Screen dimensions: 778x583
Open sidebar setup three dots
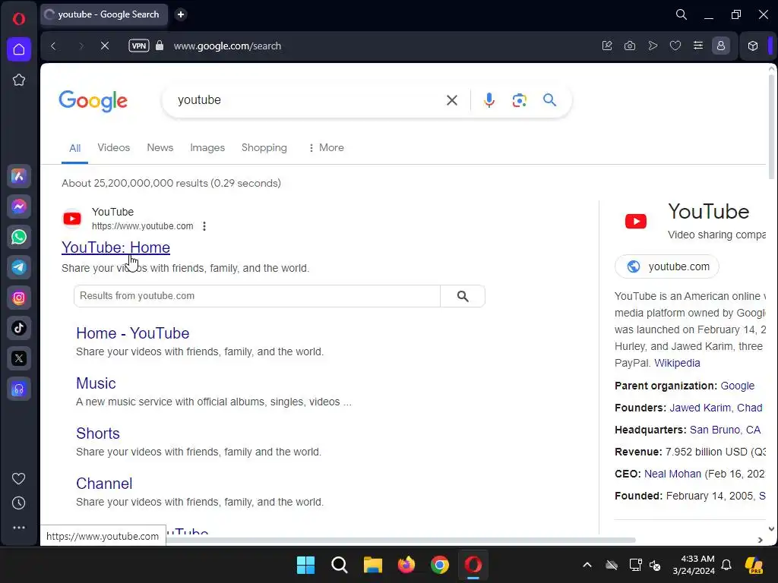coord(19,528)
